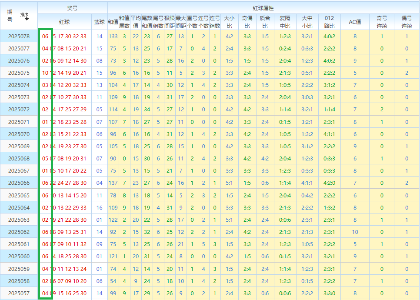Click 最大间距 value 21 in row 2025061

click(181, 244)
